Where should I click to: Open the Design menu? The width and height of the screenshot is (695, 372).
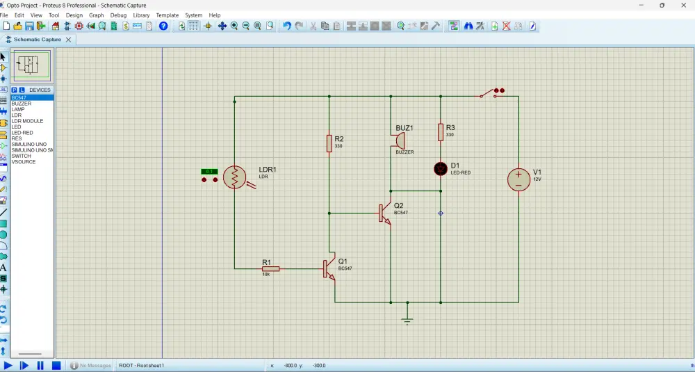(x=74, y=15)
